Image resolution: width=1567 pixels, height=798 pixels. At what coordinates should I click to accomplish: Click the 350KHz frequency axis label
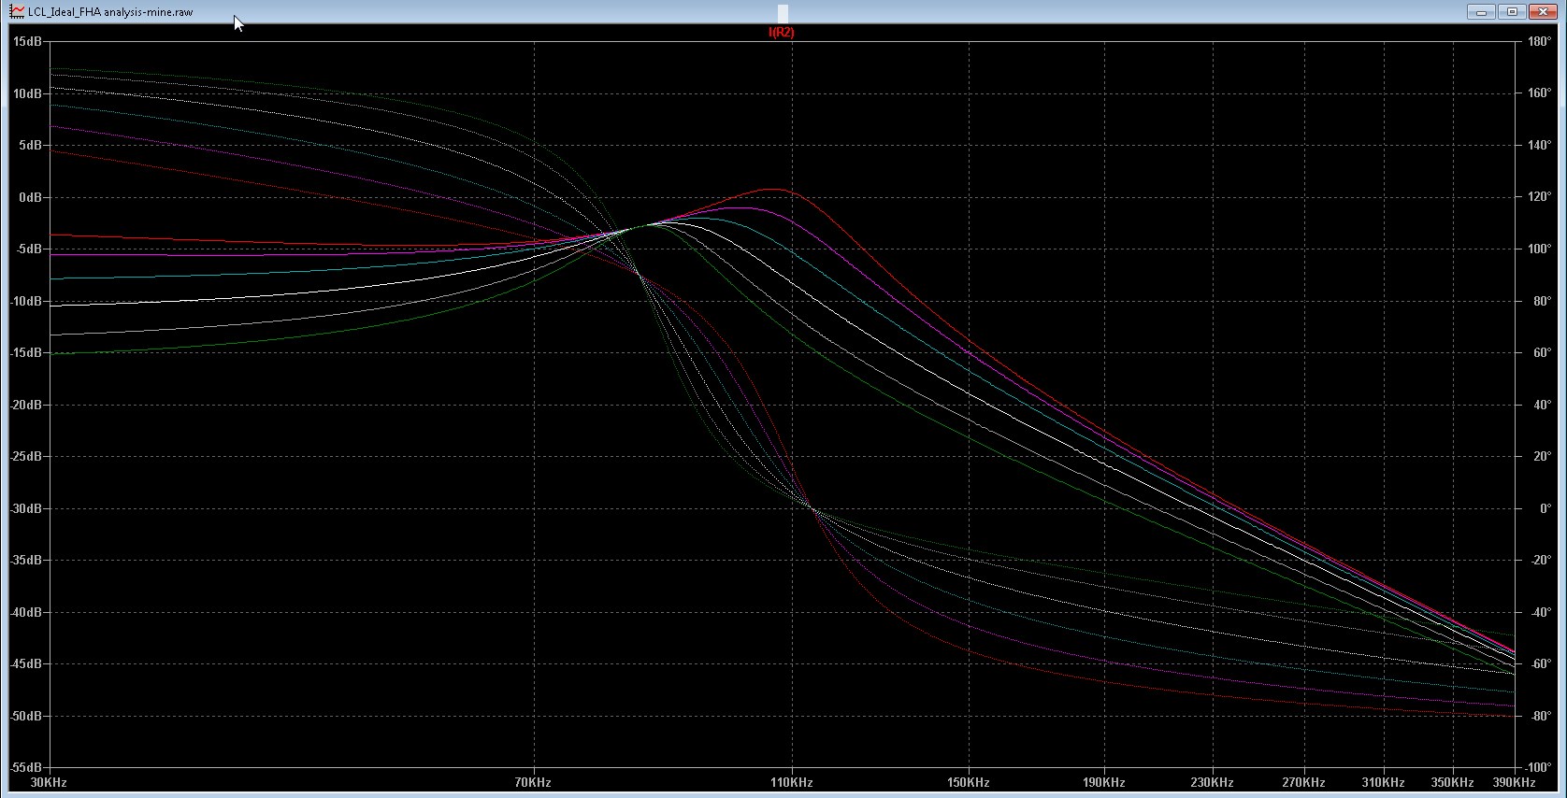(1452, 783)
